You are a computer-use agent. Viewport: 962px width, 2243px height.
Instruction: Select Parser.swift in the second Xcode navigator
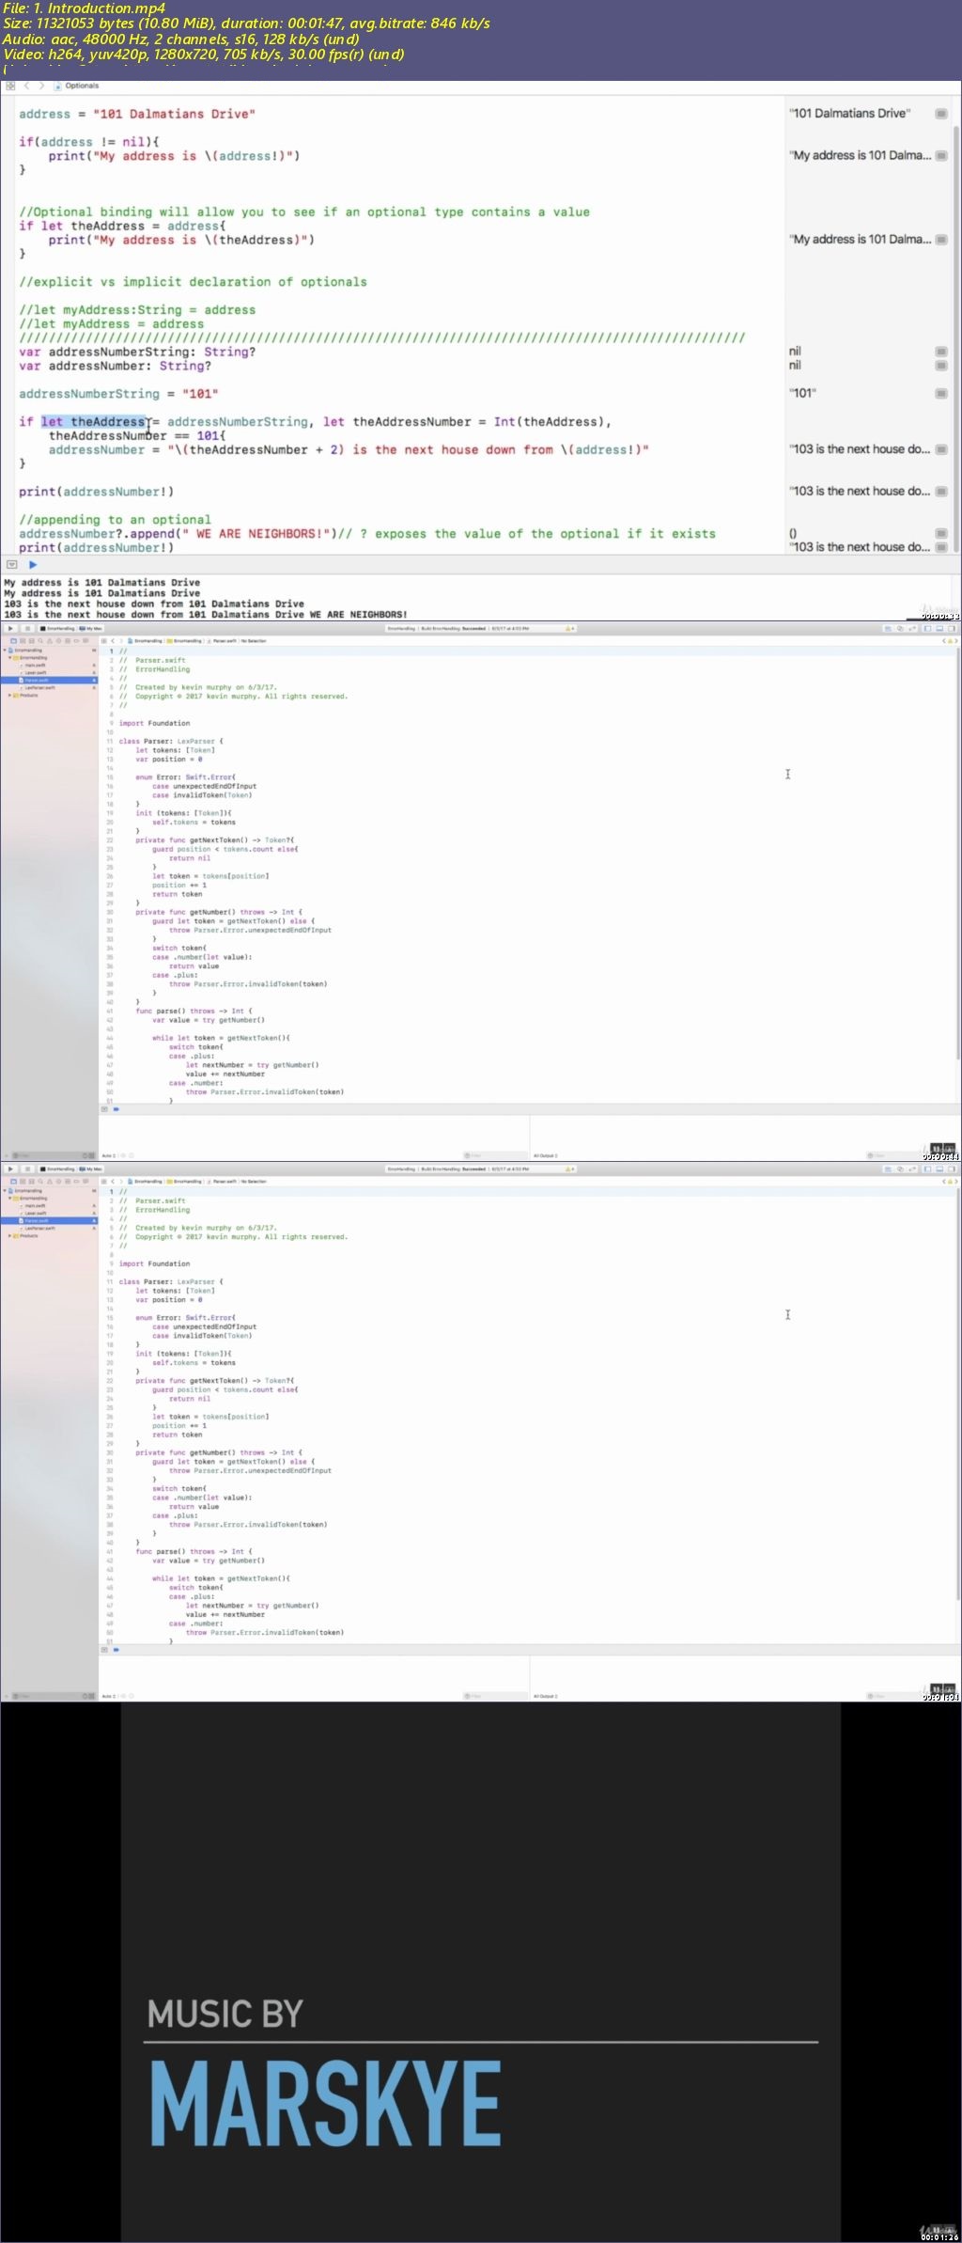pos(49,1220)
